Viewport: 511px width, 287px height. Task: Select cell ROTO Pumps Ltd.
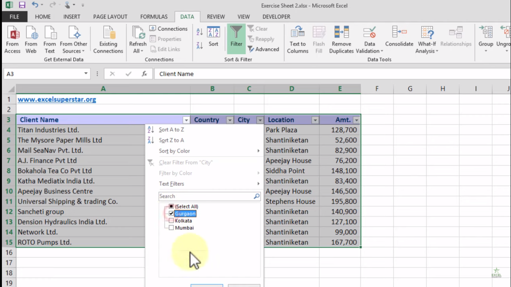tap(80, 242)
